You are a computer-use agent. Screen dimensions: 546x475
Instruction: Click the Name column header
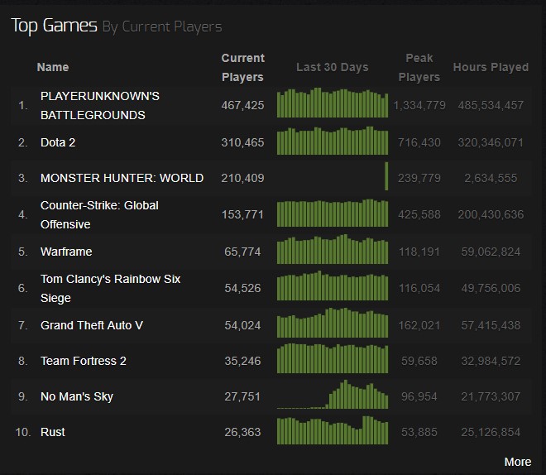(x=53, y=67)
